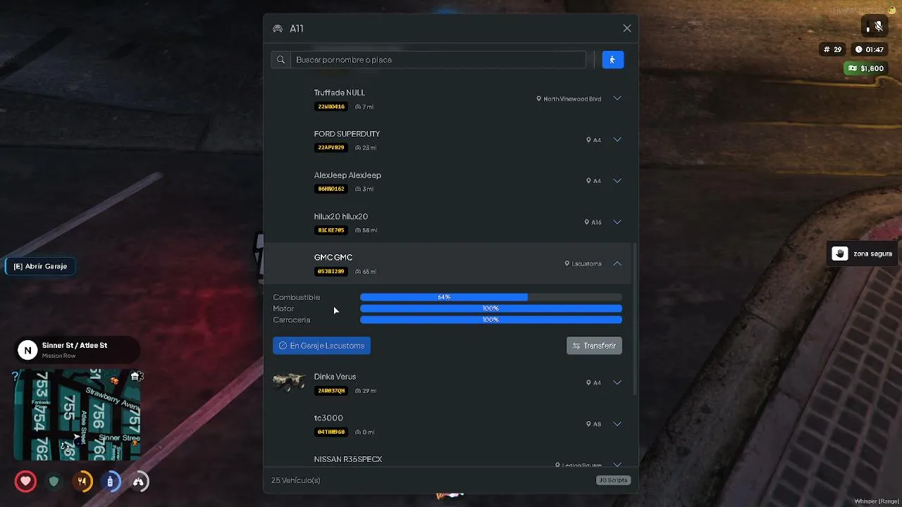Click the clock icon in the 01:47 badge

click(858, 49)
